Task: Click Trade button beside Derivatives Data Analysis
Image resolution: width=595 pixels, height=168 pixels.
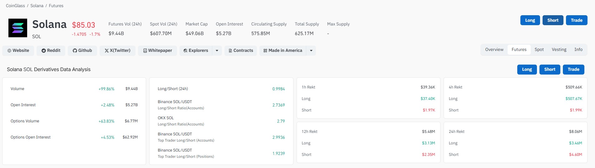Action: pos(573,70)
